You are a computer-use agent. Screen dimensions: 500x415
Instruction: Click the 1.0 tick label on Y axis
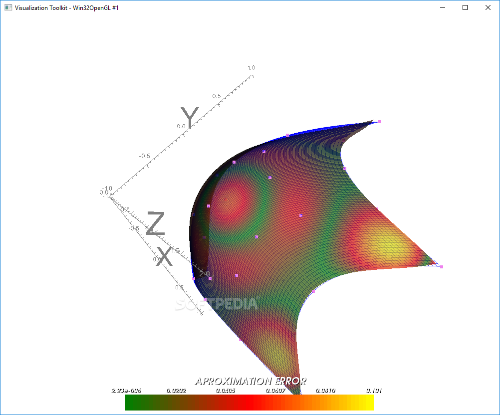pos(251,67)
